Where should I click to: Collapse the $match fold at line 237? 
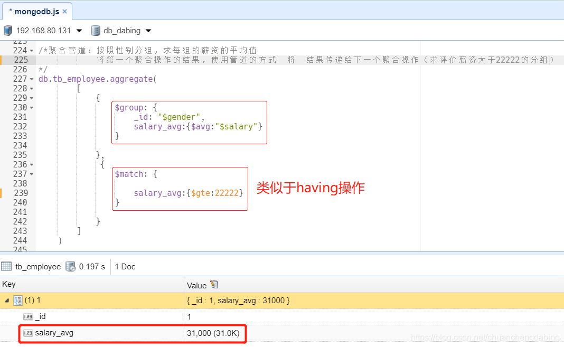click(32, 174)
